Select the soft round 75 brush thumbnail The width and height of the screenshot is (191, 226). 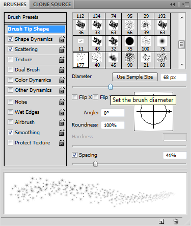coord(162,43)
